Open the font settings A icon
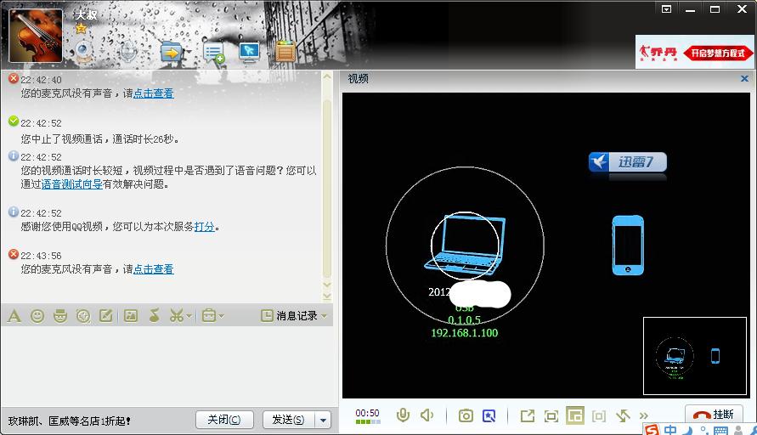 point(14,316)
